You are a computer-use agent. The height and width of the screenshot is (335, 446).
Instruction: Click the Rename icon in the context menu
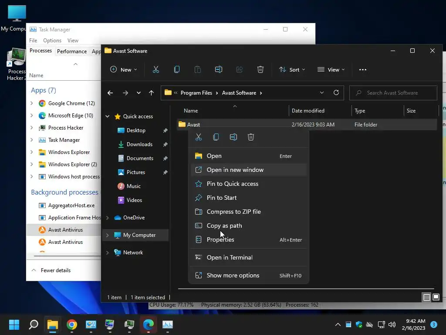point(233,137)
